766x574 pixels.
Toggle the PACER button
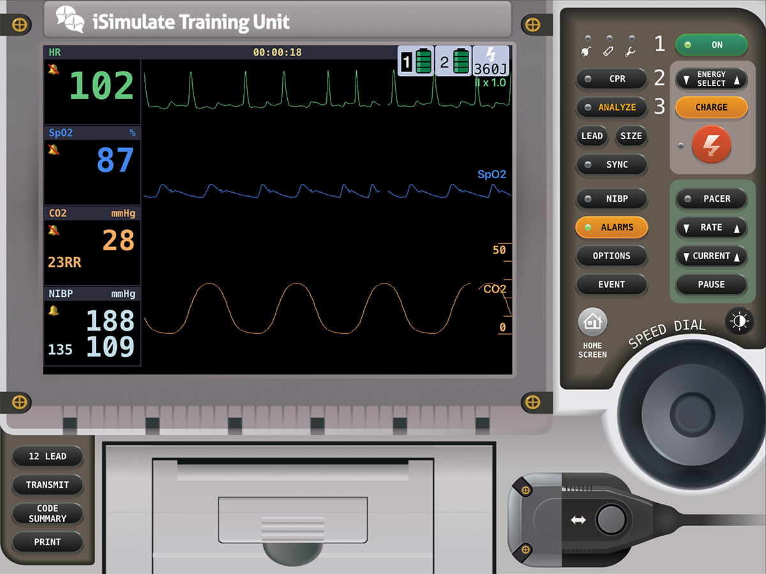[x=711, y=199]
